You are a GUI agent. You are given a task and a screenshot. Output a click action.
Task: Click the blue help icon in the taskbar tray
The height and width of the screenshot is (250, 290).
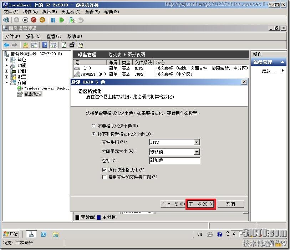tap(219, 234)
